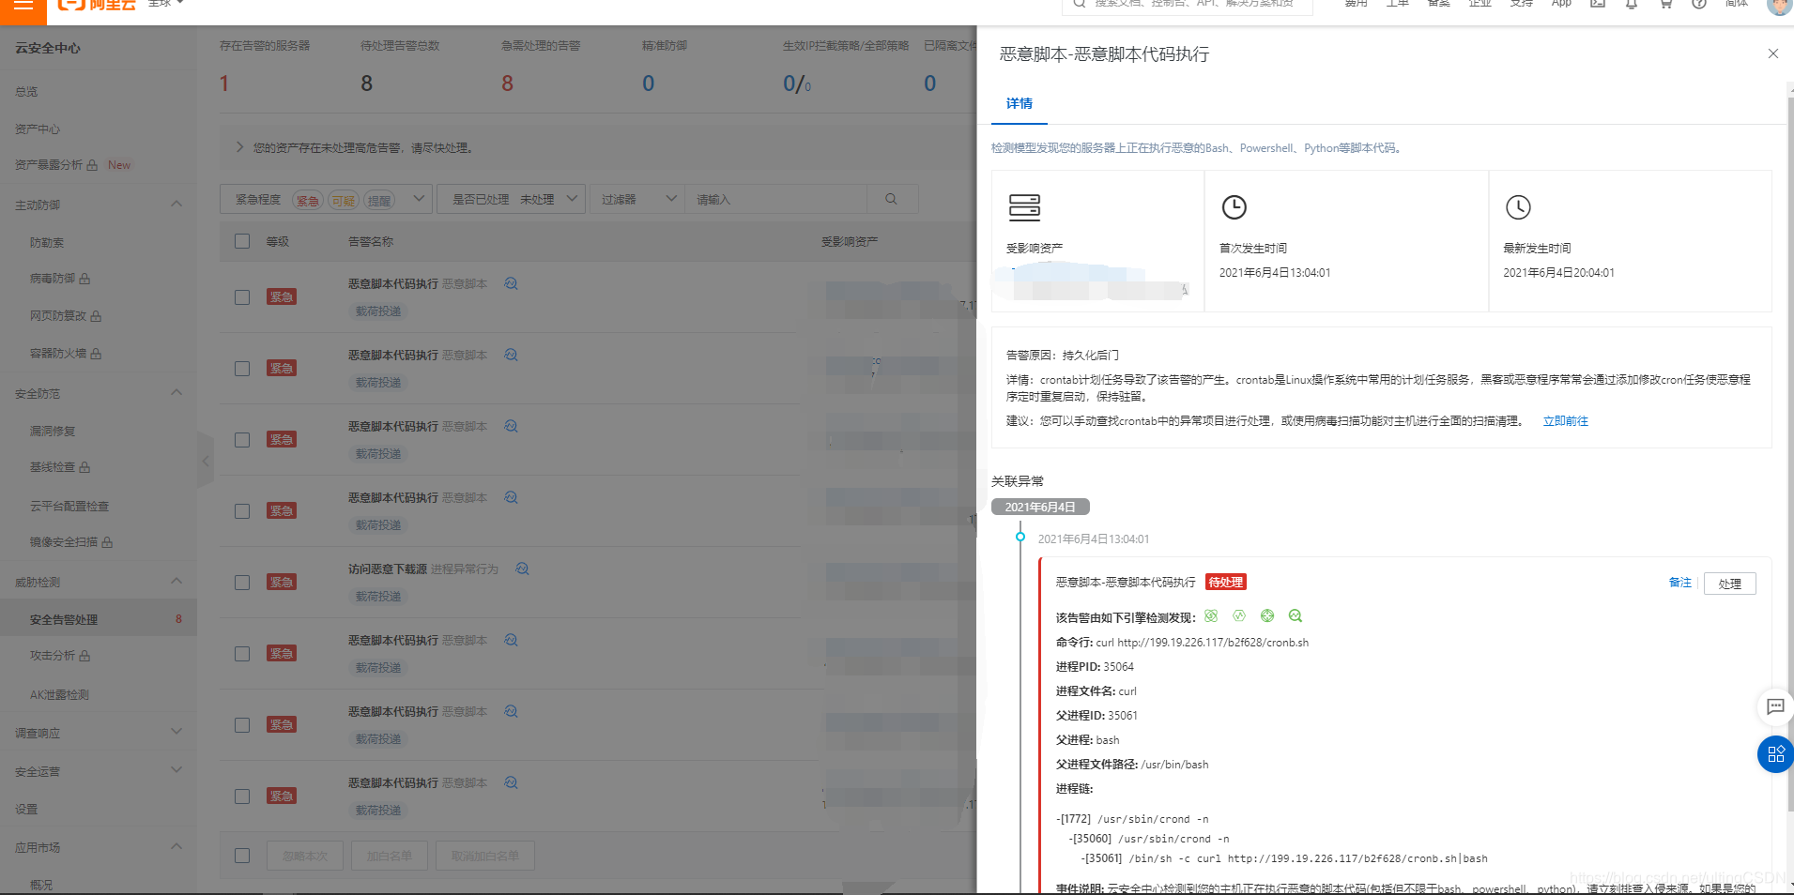
Task: Open the feedback chat icon on right edge
Action: coord(1774,707)
